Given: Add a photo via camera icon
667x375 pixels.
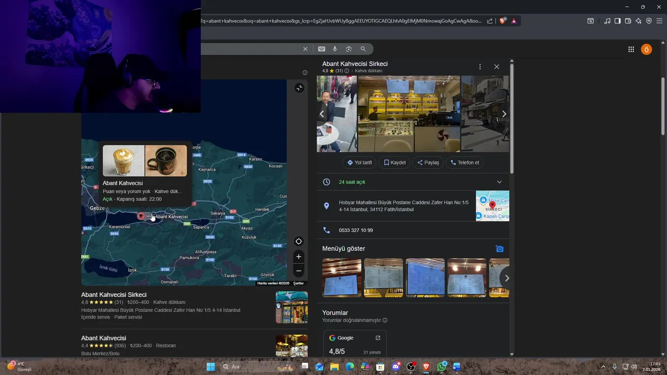Looking at the screenshot, I should 500,249.
